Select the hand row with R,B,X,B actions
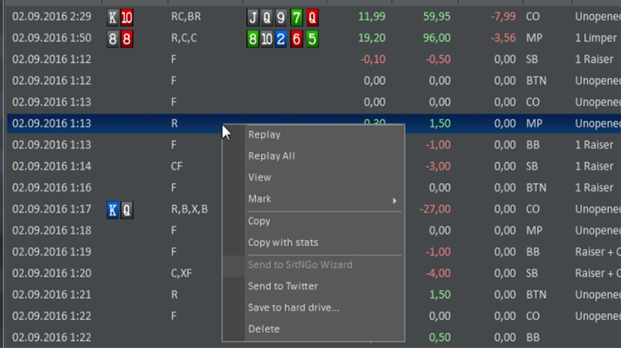Image resolution: width=621 pixels, height=348 pixels. pos(314,209)
